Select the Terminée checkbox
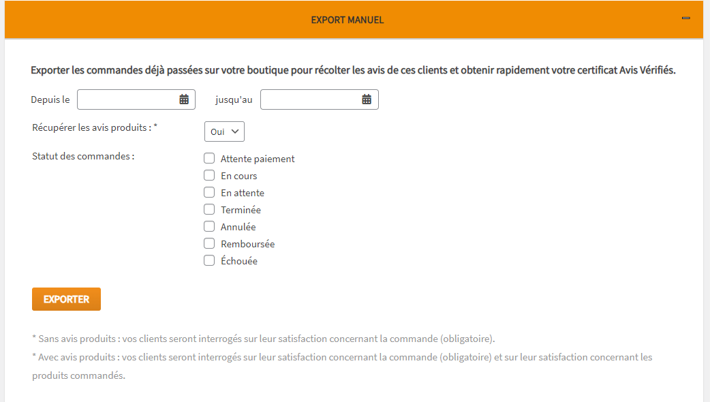The width and height of the screenshot is (710, 402). (x=209, y=210)
